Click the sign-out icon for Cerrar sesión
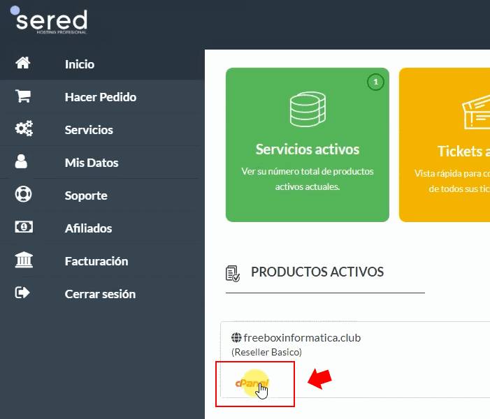 tap(23, 293)
